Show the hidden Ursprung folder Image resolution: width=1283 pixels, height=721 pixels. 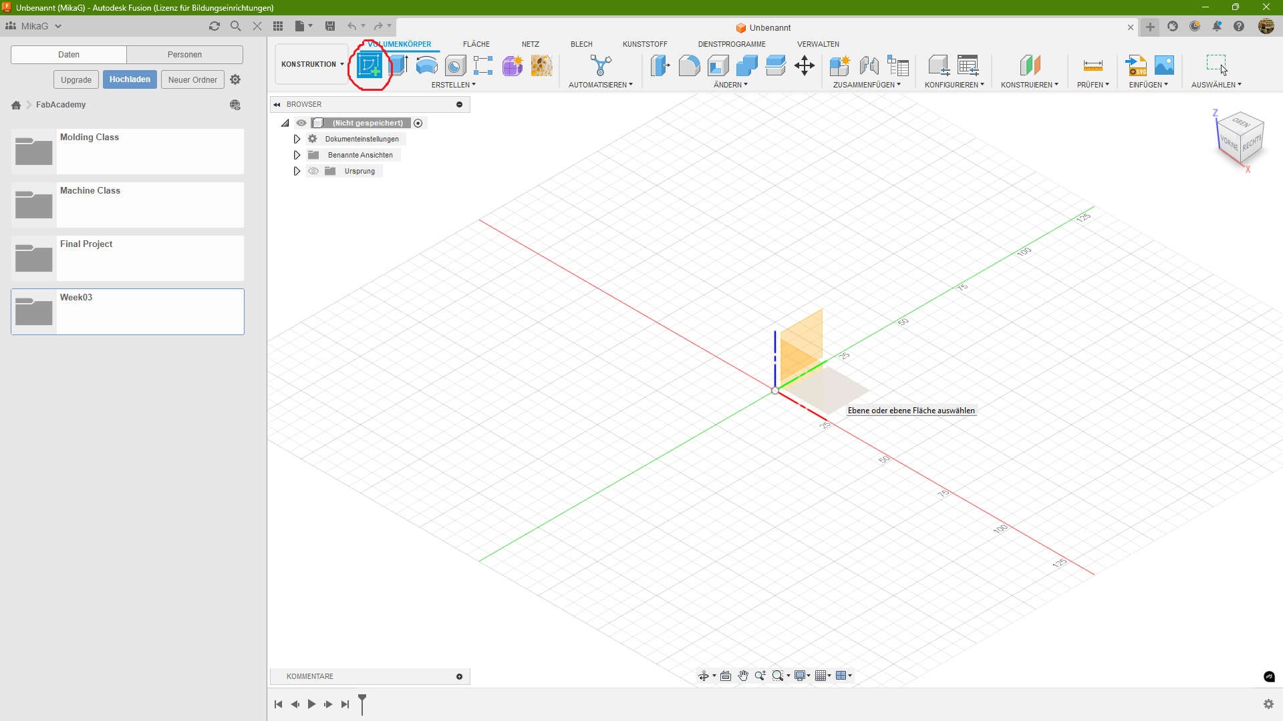[313, 171]
